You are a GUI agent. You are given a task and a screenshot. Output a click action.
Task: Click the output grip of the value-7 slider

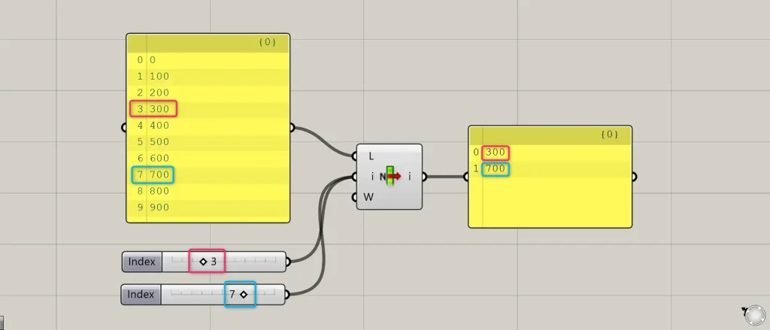click(286, 295)
